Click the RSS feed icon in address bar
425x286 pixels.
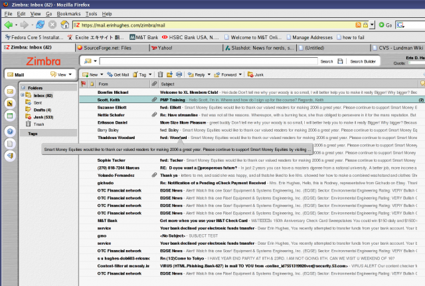pyautogui.click(x=358, y=25)
